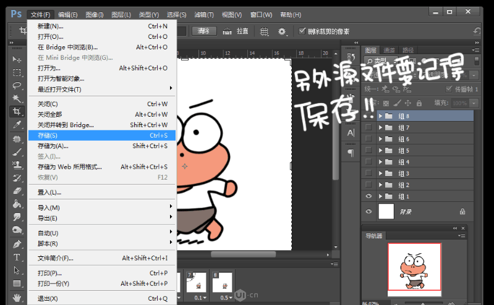The width and height of the screenshot is (494, 305).
Task: Select the Magic Wand tool
Action: [x=17, y=99]
